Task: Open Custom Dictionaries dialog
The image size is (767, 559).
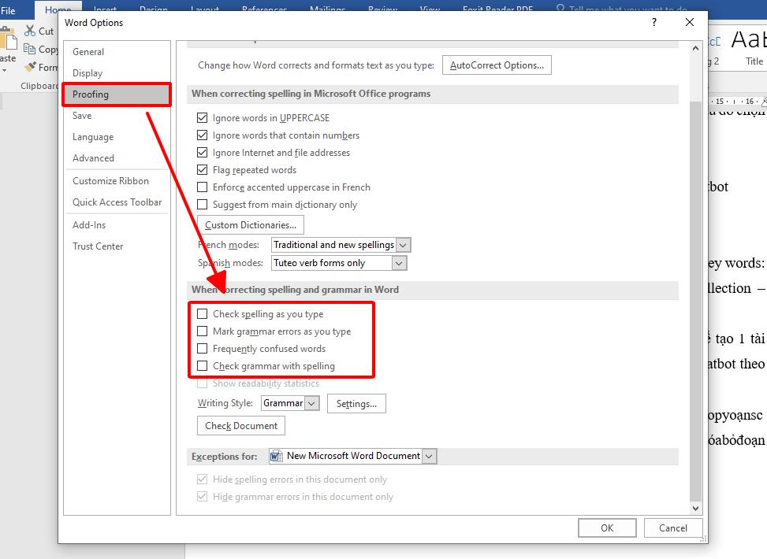Action: pyautogui.click(x=251, y=224)
